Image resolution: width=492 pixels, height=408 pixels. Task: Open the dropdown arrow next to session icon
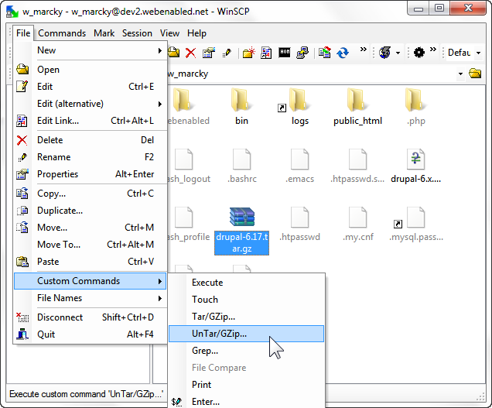coord(398,53)
